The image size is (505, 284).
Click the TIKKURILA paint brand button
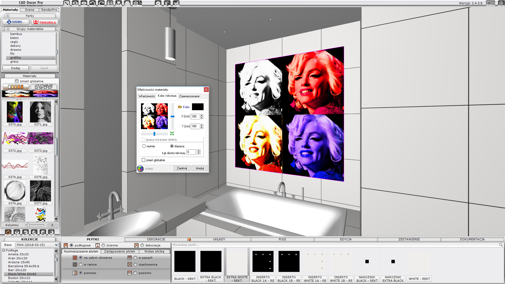click(44, 22)
